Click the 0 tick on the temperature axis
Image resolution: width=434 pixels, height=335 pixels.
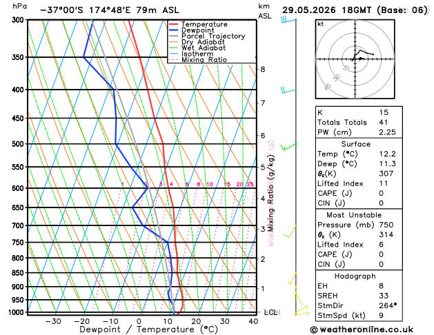(139, 321)
